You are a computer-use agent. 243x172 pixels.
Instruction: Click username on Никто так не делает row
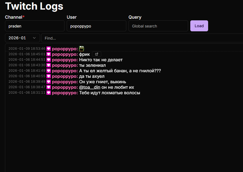[x=65, y=60]
